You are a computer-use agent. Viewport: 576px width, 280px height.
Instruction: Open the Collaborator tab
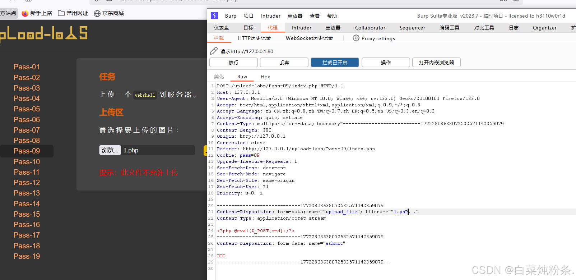click(370, 28)
